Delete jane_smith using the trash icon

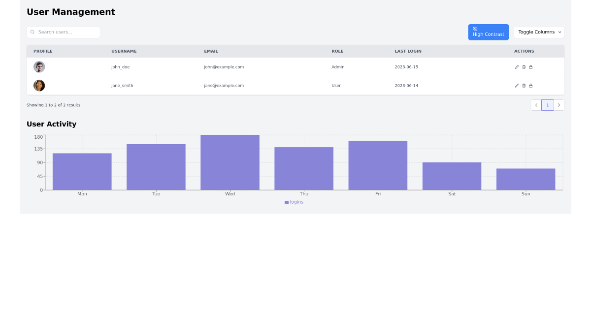coord(524,86)
